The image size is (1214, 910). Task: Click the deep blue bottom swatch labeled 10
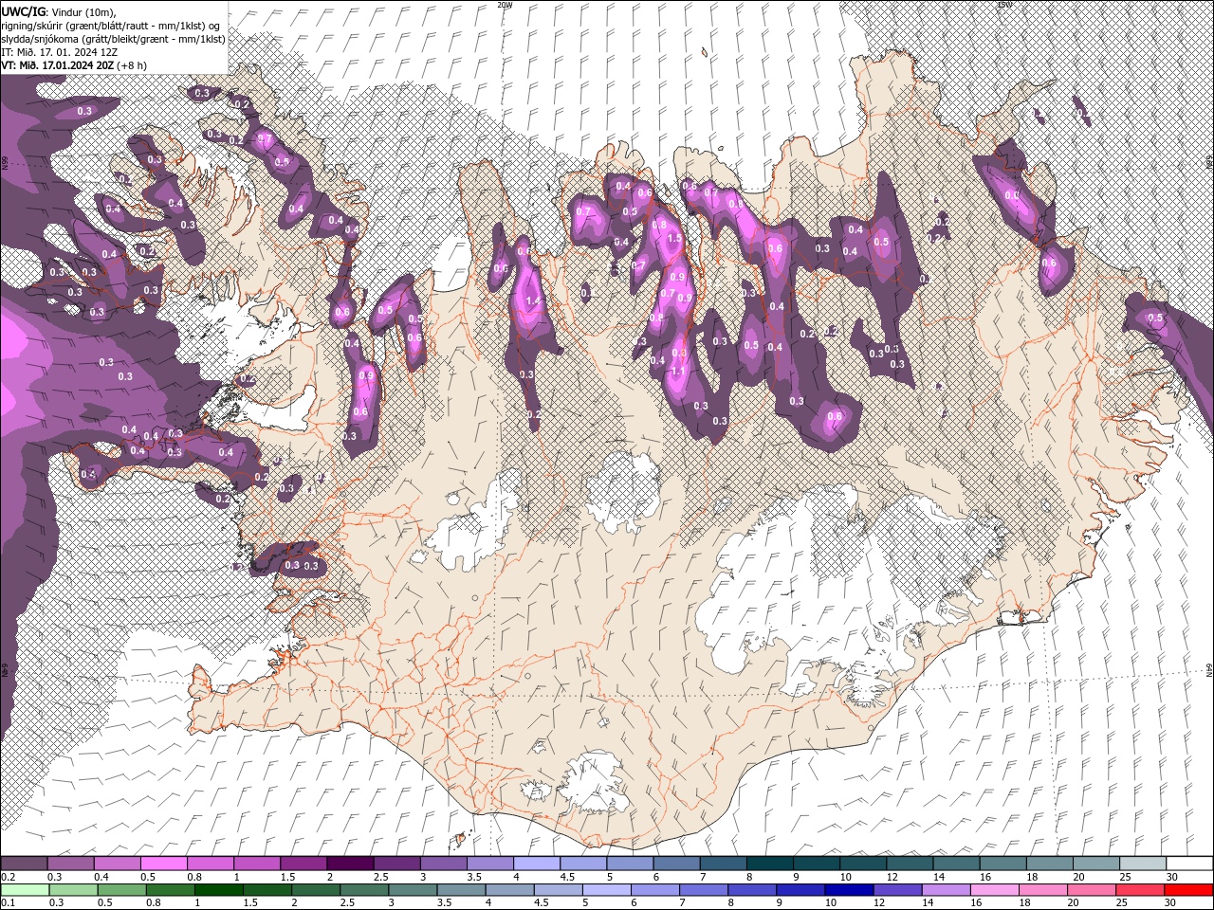(x=848, y=890)
